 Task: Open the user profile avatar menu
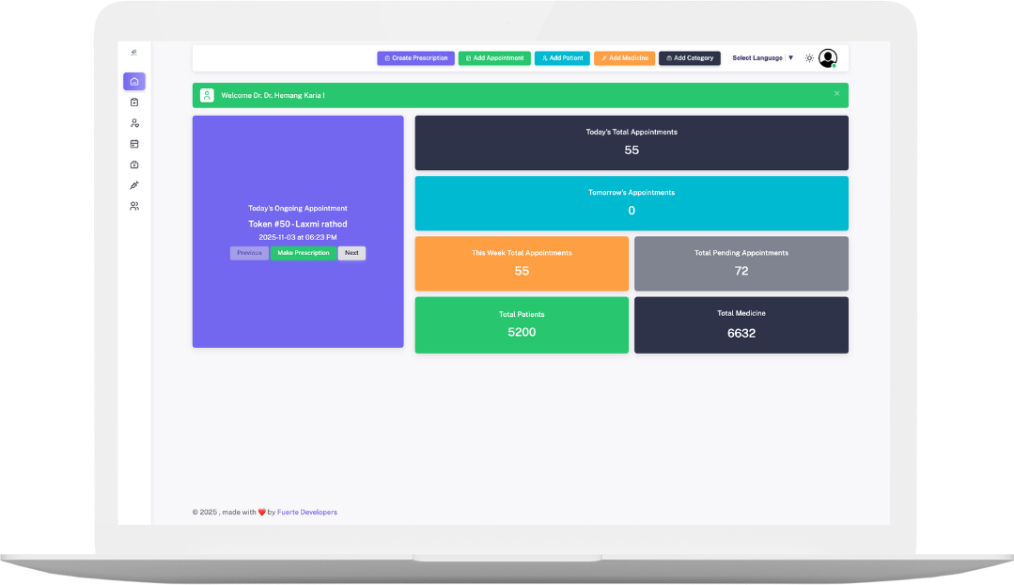[x=828, y=58]
